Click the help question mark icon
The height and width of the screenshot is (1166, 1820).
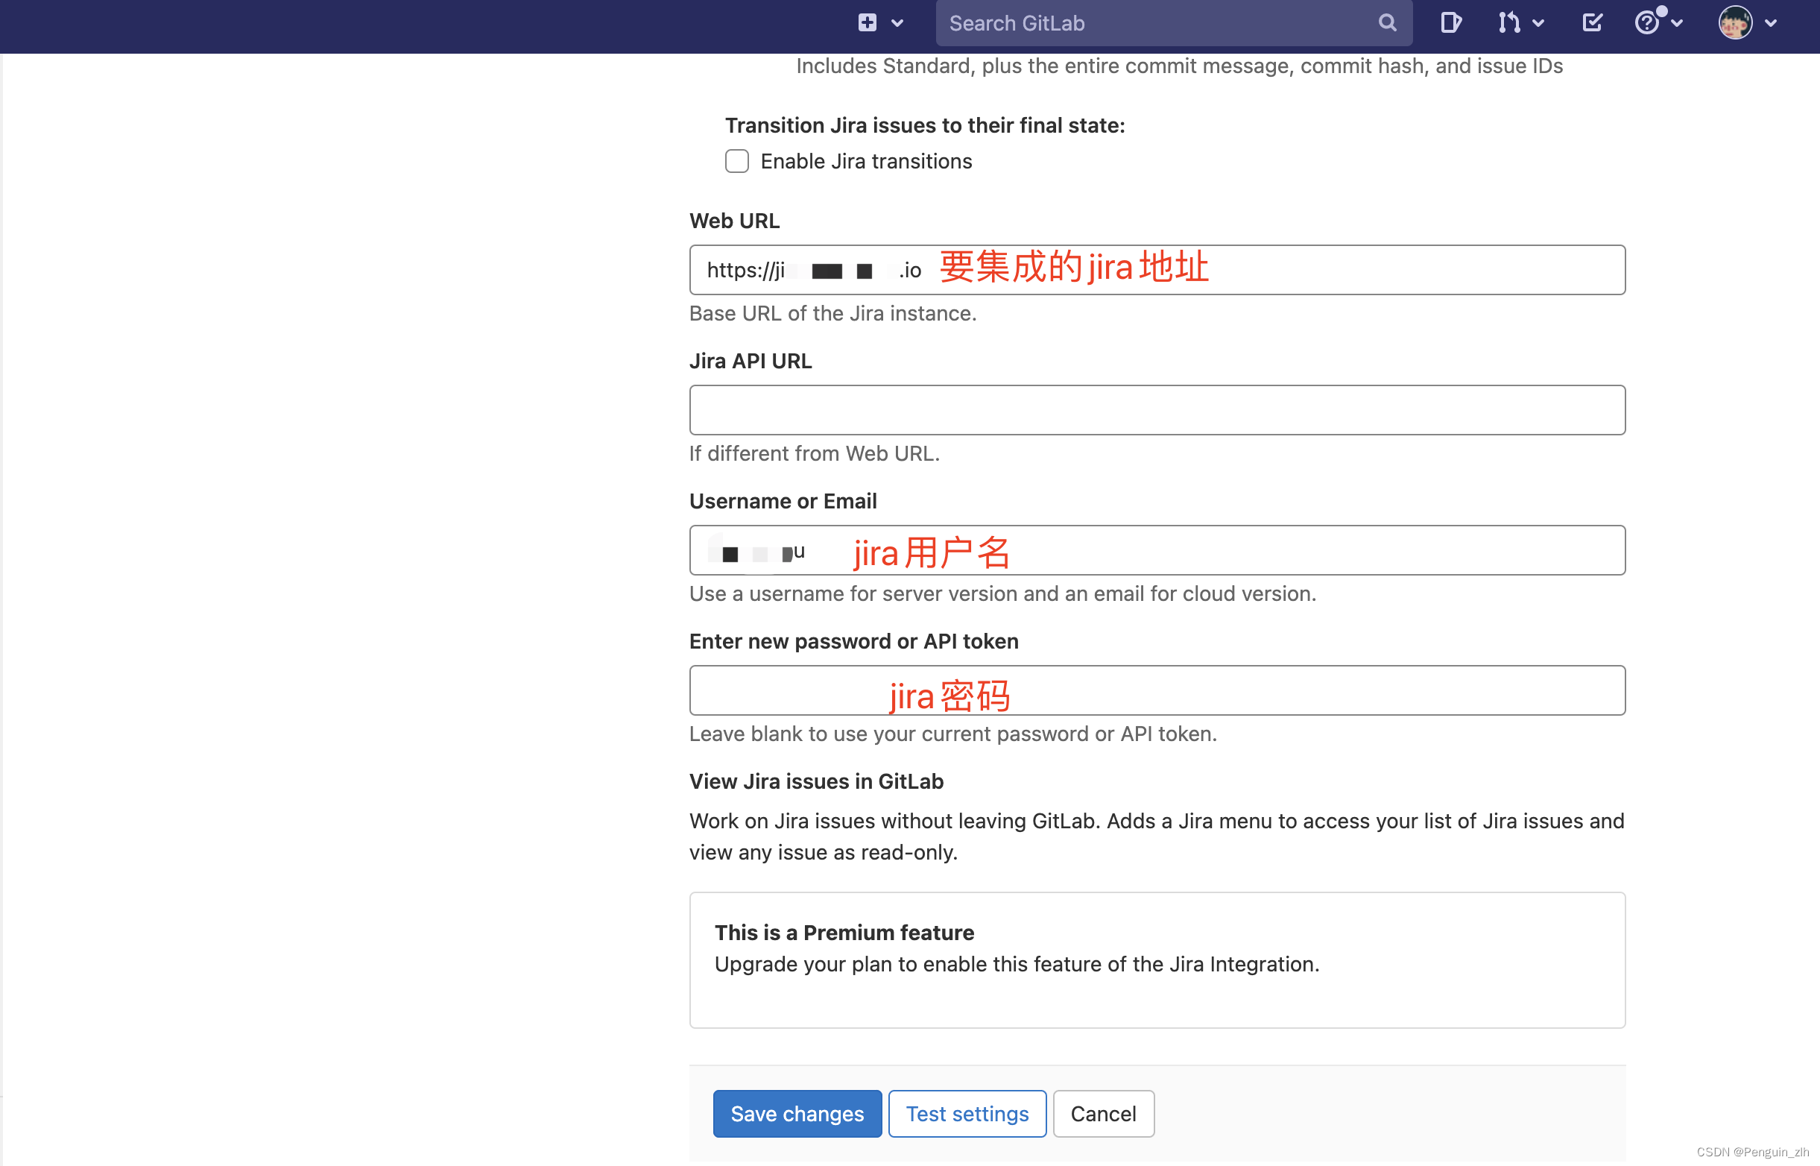coord(1646,22)
